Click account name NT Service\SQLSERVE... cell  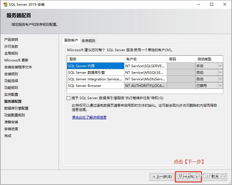tap(146, 66)
